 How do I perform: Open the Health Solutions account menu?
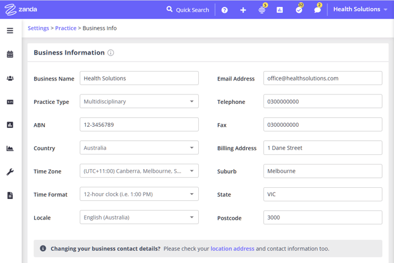(360, 9)
